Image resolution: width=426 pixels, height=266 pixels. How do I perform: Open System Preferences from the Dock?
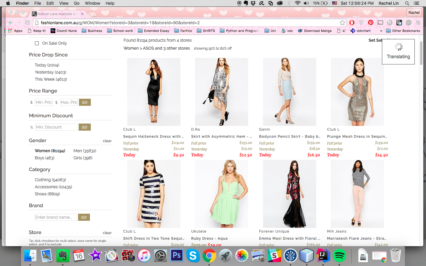(160, 255)
